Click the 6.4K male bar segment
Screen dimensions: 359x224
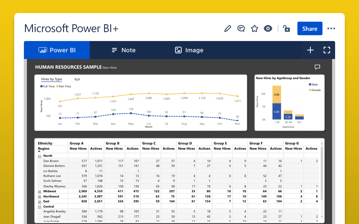click(x=277, y=112)
